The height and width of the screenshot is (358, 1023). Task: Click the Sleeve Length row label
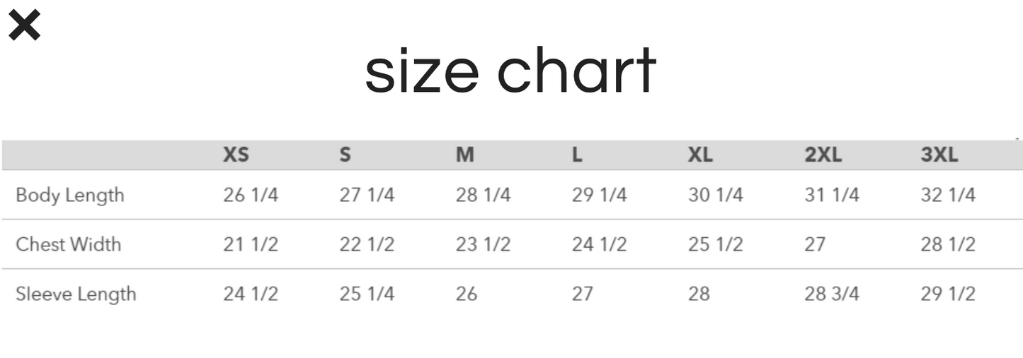pos(76,294)
